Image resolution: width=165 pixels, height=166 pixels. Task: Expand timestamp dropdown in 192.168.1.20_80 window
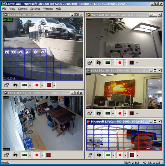coord(30,85)
